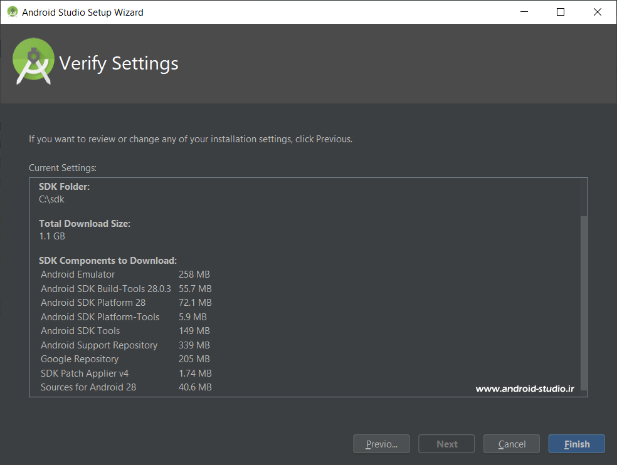Viewport: 617px width, 465px height.
Task: Go back with the Previous button
Action: pos(381,444)
